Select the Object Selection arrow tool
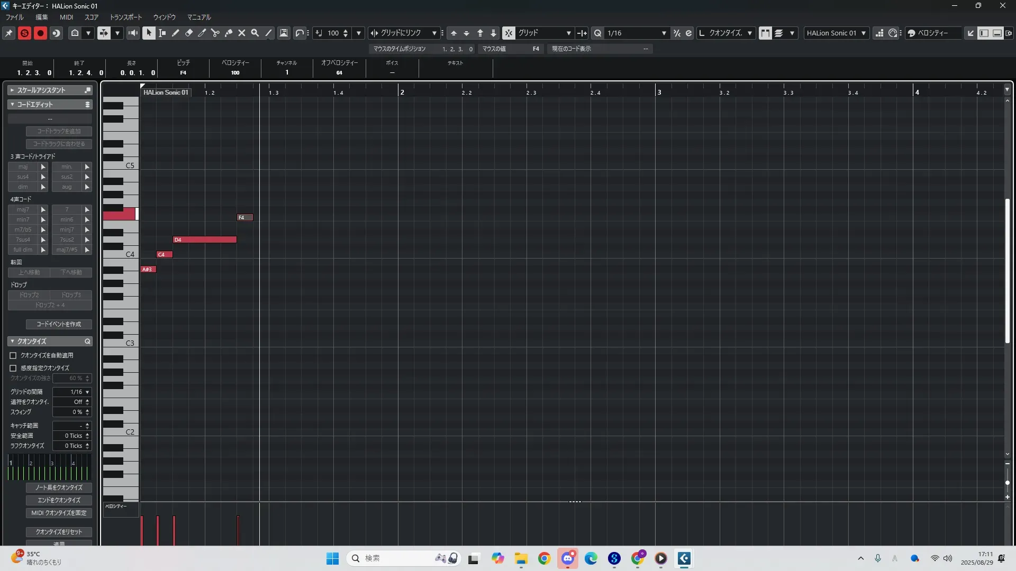 tap(149, 33)
